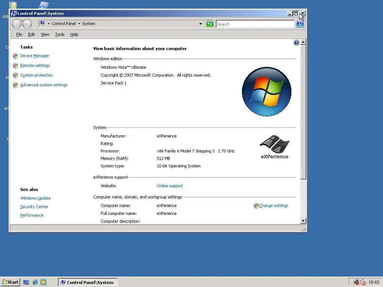Open the Remote settings link

35,65
